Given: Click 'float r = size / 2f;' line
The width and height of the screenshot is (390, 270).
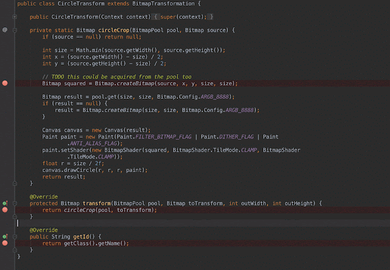Looking at the screenshot, I should pyautogui.click(x=73, y=163).
